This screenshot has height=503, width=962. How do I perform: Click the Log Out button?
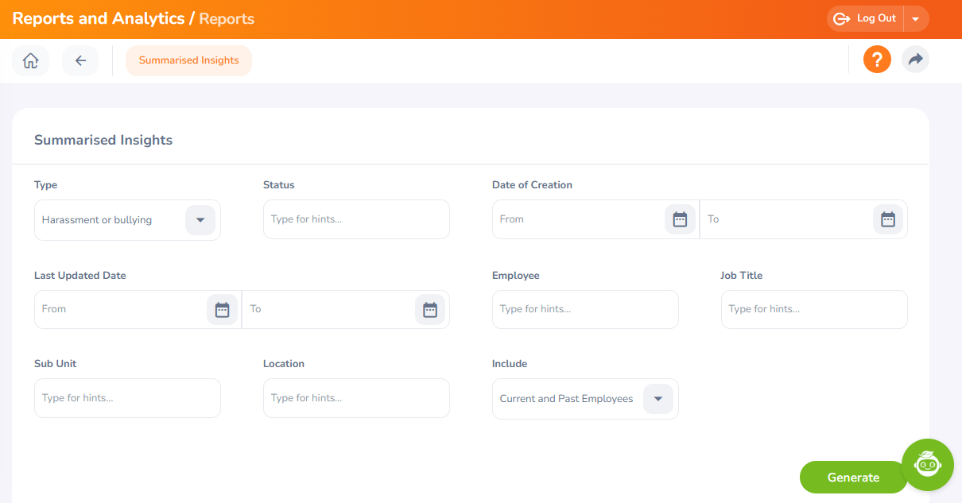[865, 19]
